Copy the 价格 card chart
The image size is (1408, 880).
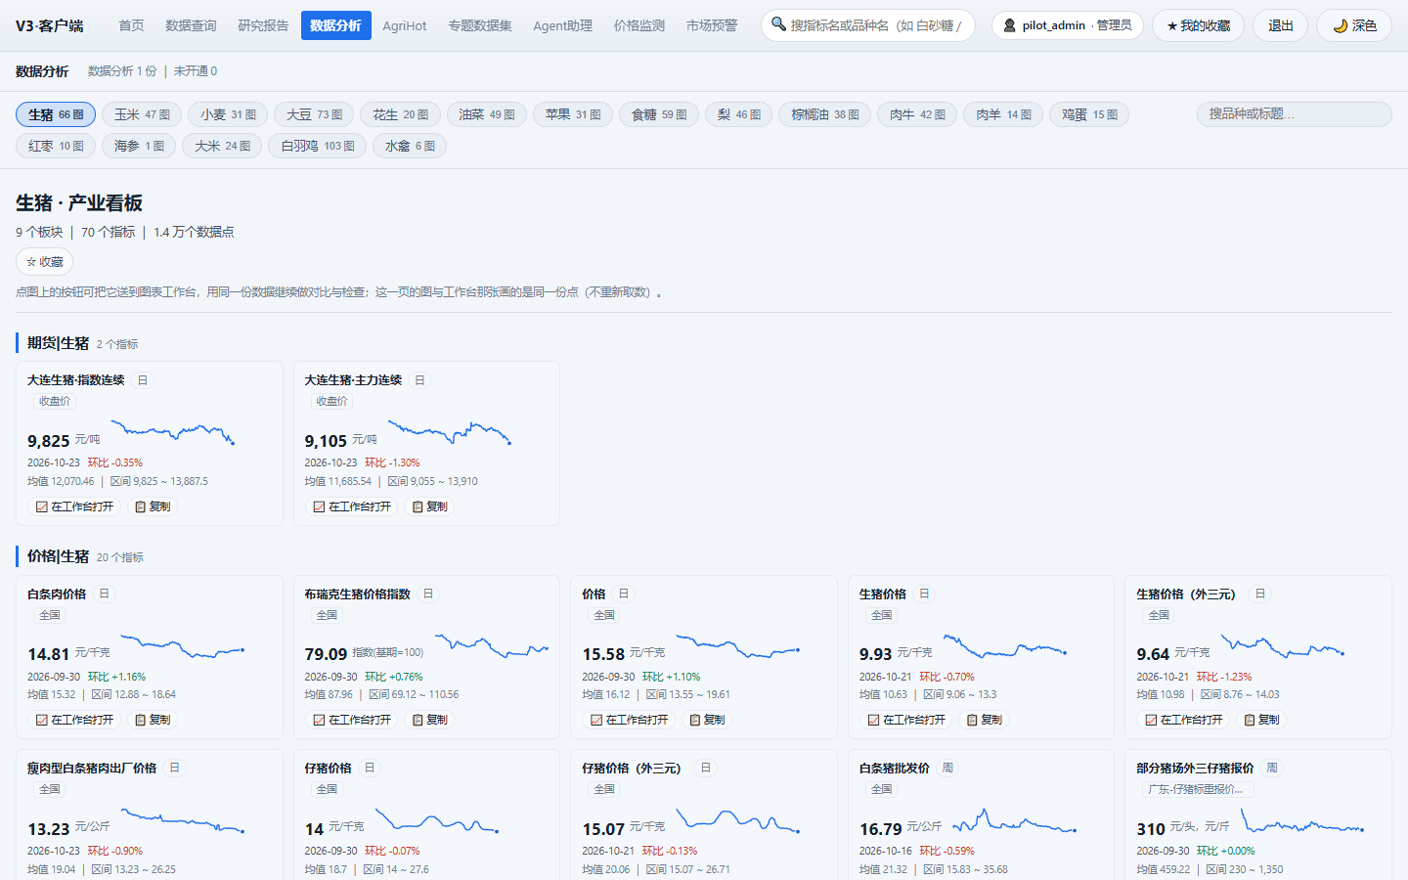(707, 720)
